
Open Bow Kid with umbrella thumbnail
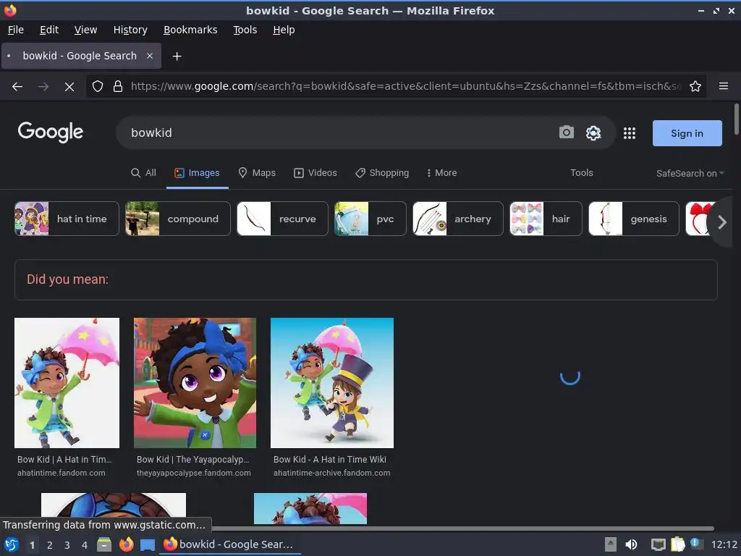[67, 383]
